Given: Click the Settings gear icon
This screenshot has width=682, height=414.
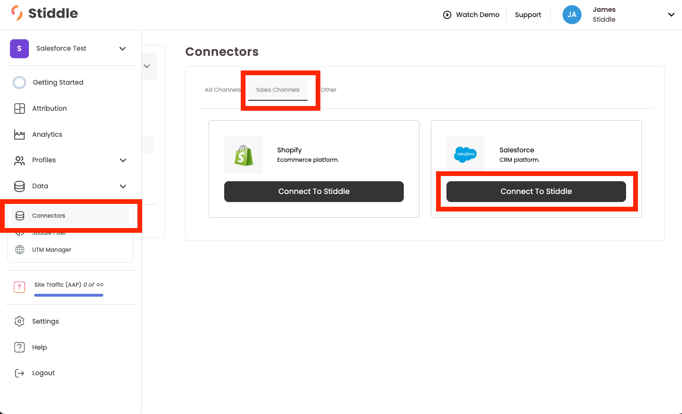Looking at the screenshot, I should pyautogui.click(x=19, y=321).
